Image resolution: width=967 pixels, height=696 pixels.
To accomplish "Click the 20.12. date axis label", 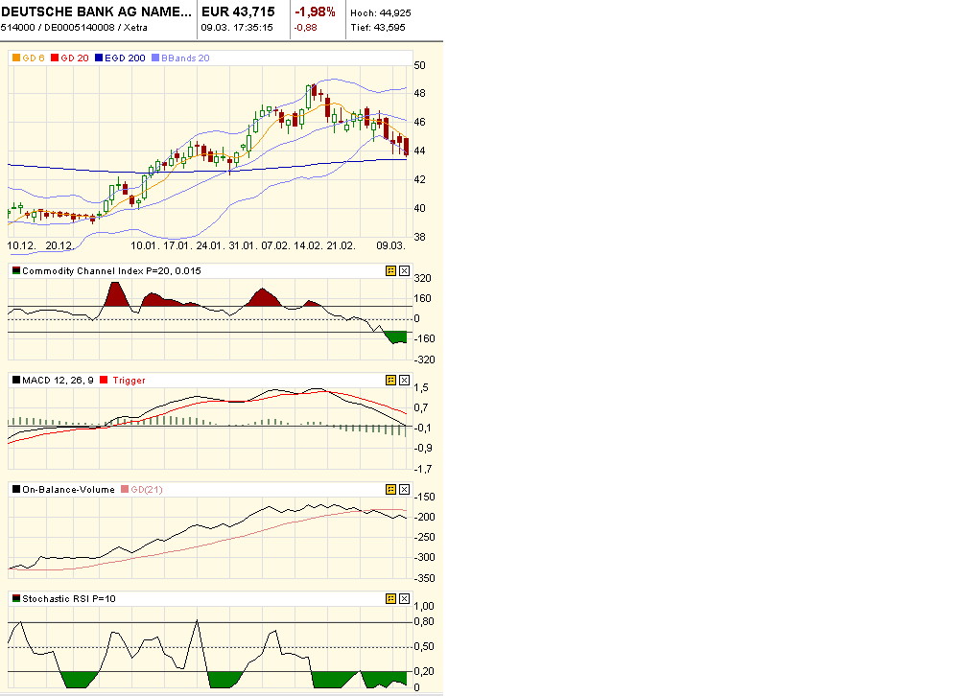I will click(x=59, y=245).
